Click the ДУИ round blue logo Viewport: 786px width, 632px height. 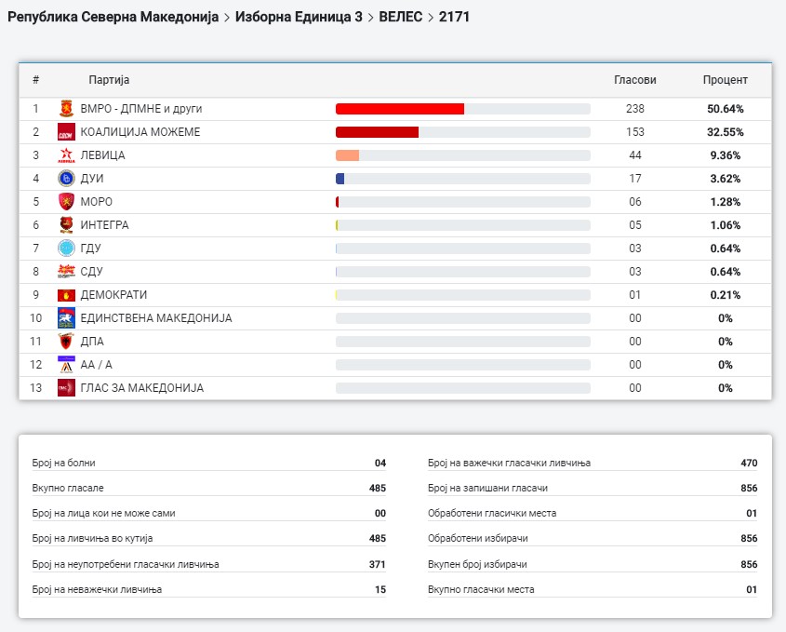66,179
